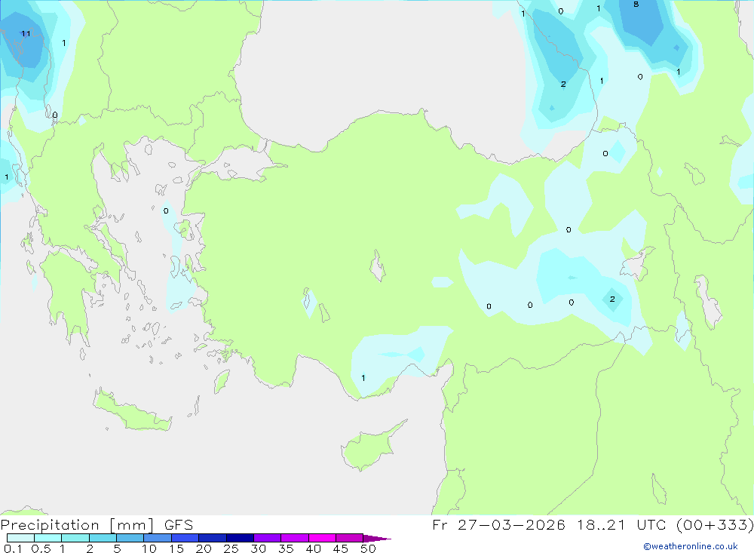Click the '(00+333)' forecast offset text
Image resolution: width=754 pixels, height=553 pixels.
pos(715,524)
